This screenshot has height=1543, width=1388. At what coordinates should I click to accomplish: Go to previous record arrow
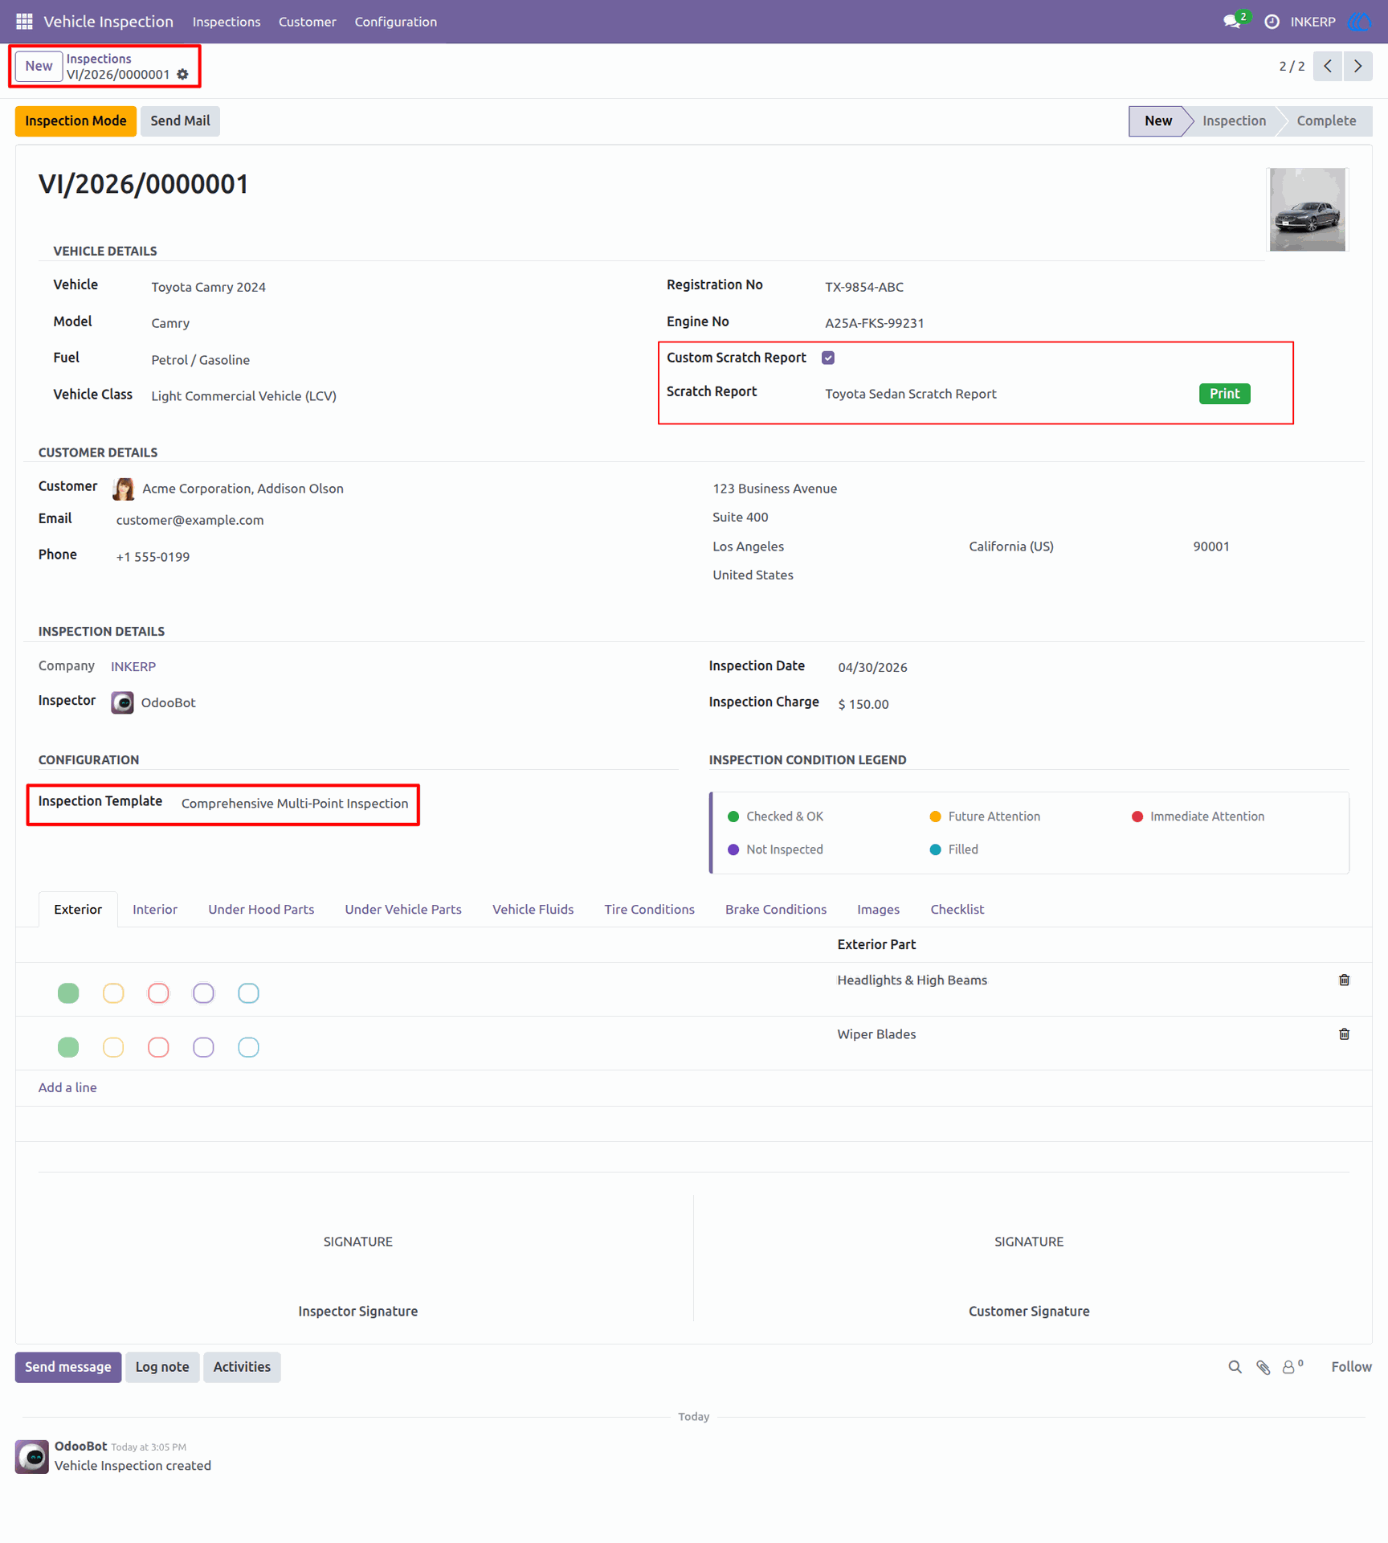(1328, 66)
